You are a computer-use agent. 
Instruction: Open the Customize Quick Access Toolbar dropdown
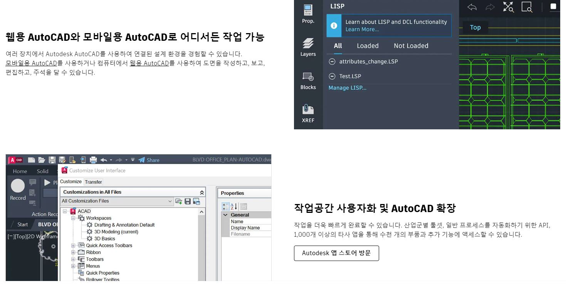133,160
